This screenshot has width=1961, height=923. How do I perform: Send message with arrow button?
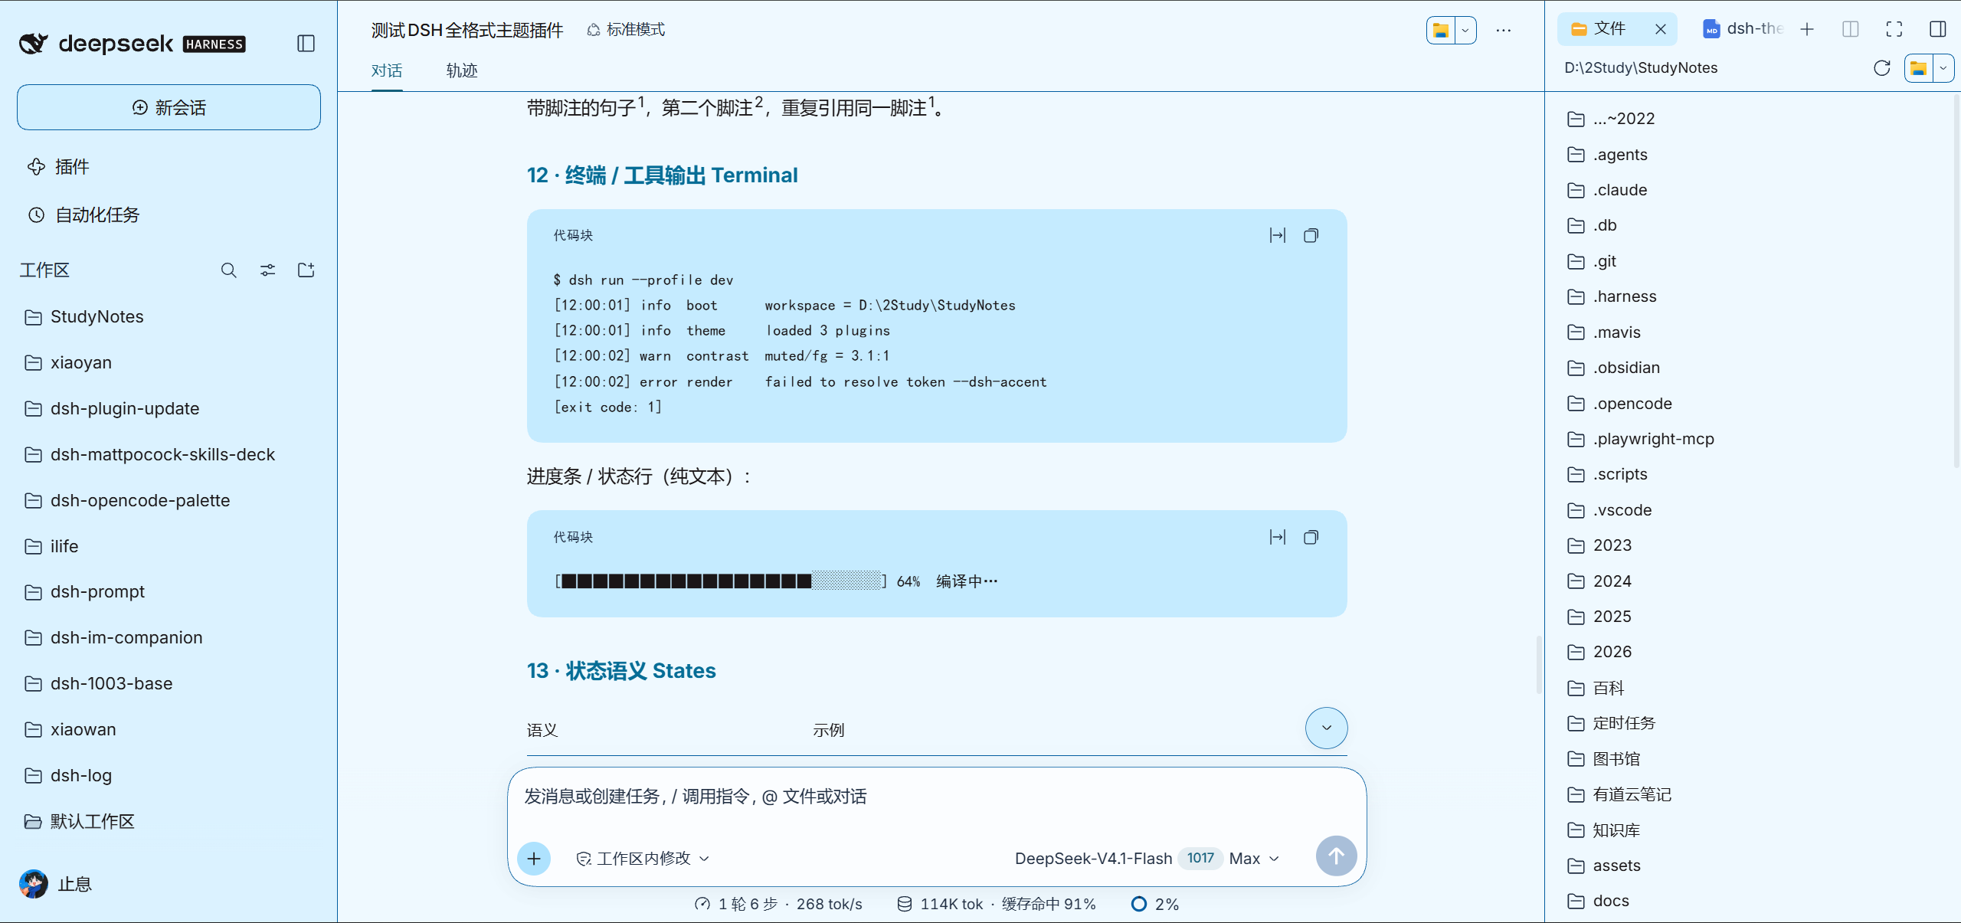(x=1336, y=856)
